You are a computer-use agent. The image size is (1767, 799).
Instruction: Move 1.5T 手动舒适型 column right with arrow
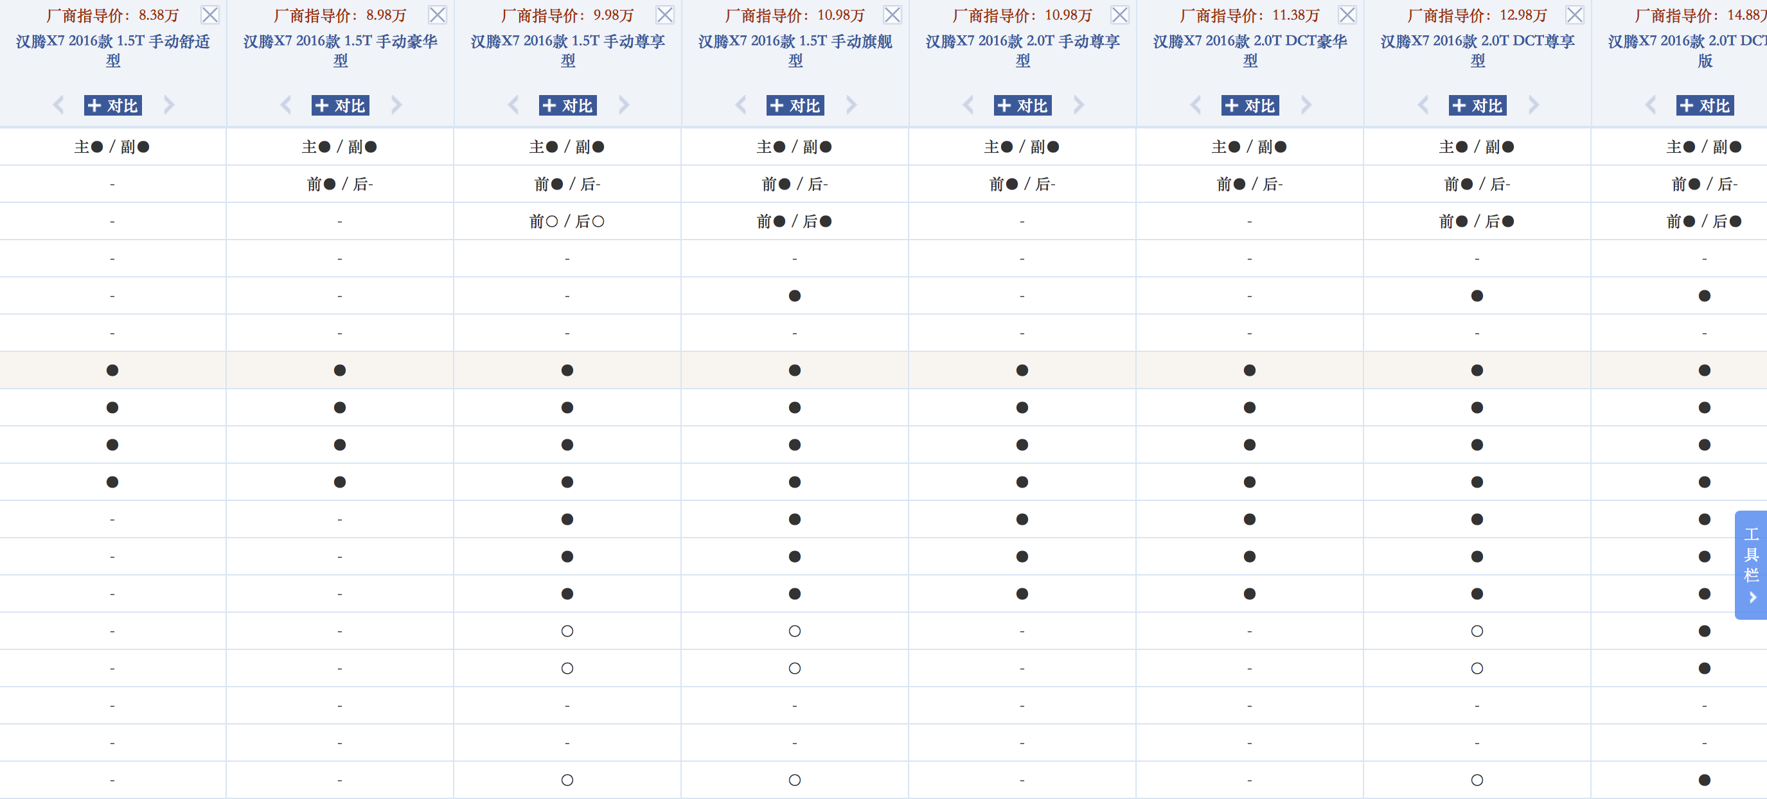(169, 105)
